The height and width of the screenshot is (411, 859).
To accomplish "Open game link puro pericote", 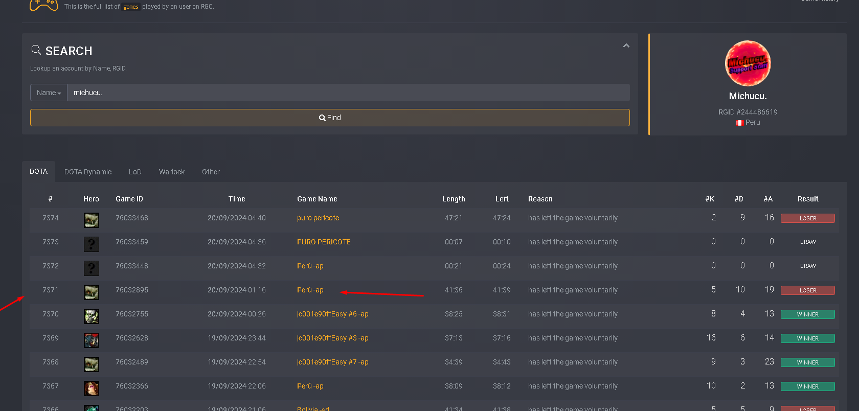I will coord(318,218).
